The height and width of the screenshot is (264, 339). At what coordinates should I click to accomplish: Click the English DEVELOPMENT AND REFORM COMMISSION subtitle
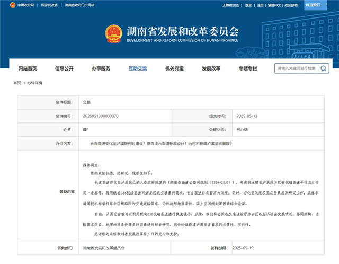point(182,40)
